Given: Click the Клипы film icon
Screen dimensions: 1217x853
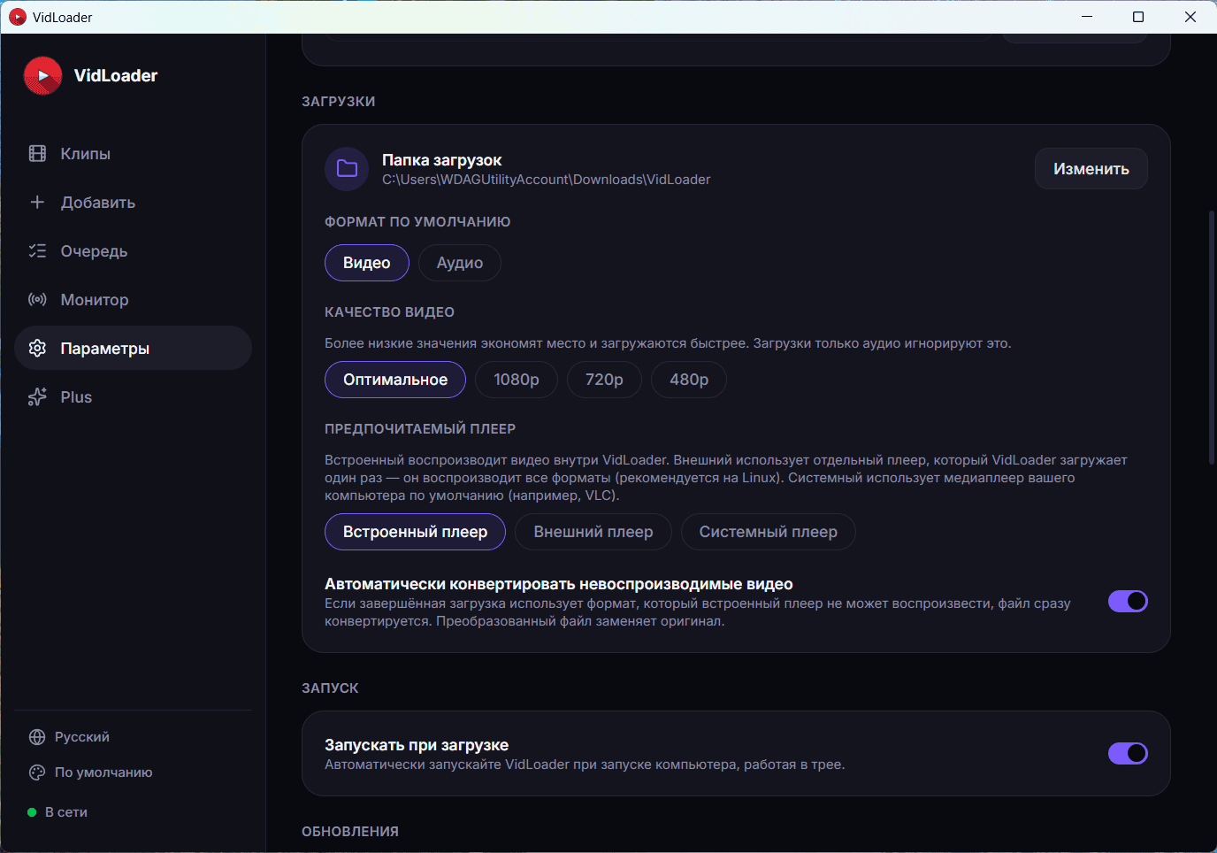Looking at the screenshot, I should [x=37, y=154].
